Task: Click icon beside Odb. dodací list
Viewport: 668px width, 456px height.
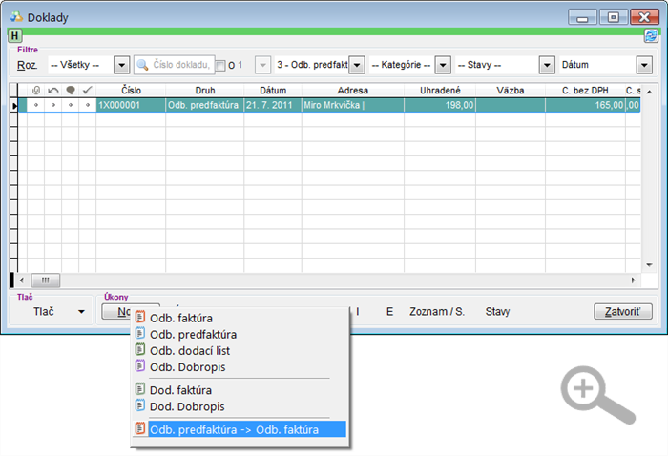Action: (x=140, y=349)
